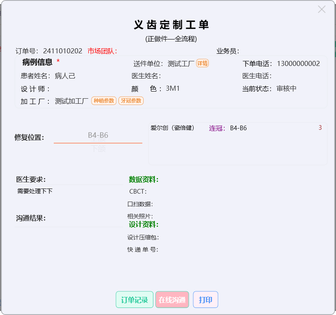Click the color value 3M1
Viewport: 336px width, 315px height.
click(173, 89)
